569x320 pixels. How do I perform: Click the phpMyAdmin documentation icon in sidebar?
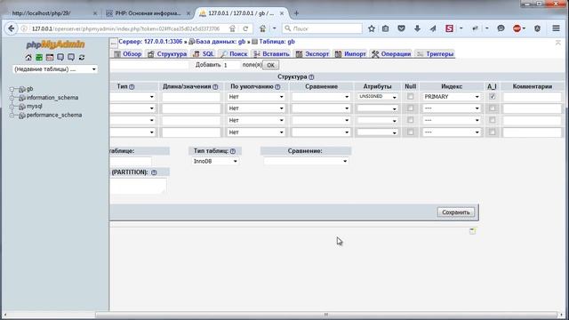tap(60, 57)
